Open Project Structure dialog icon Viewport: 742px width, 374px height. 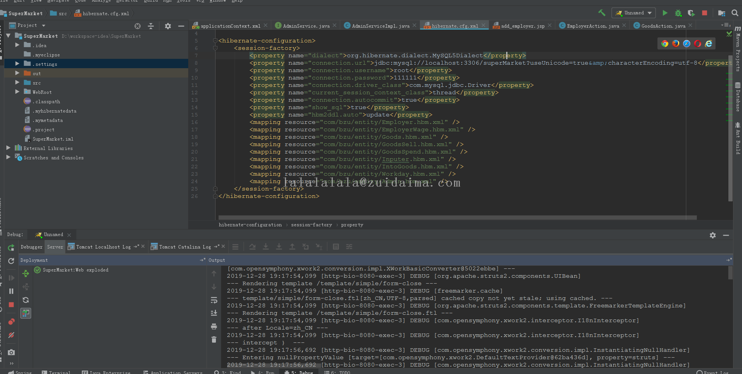722,13
